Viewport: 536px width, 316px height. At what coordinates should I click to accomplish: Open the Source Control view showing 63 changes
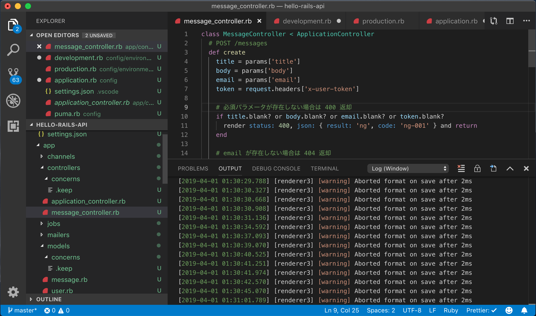[13, 74]
